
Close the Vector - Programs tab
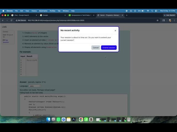pyautogui.click(x=122, y=15)
